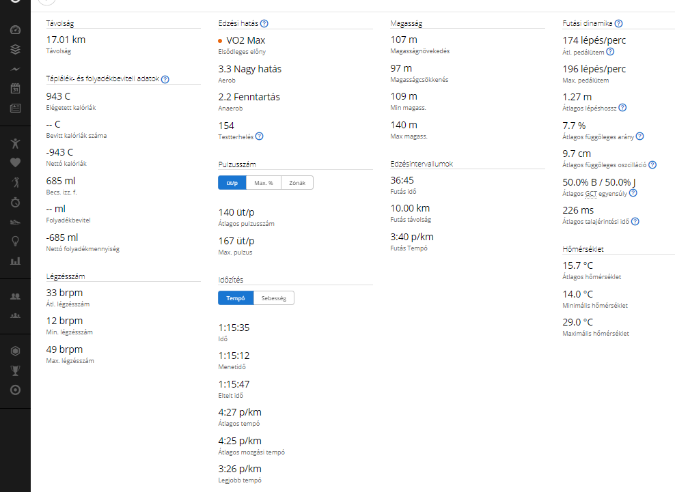Switch timing view to Sebesség
This screenshot has height=492, width=675.
pos(274,298)
